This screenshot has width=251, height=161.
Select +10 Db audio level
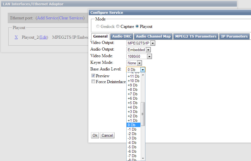pyautogui.click(x=134, y=81)
